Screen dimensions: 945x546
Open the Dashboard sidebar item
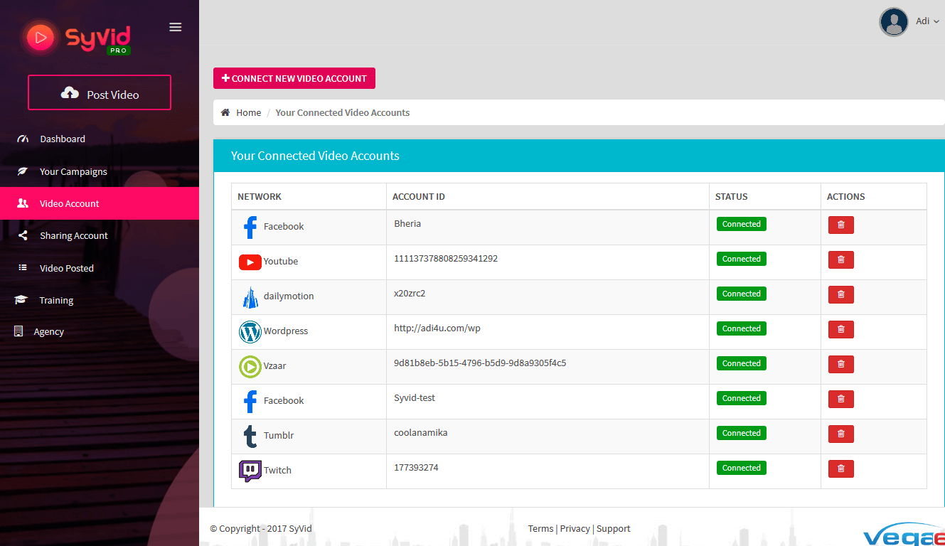(62, 139)
